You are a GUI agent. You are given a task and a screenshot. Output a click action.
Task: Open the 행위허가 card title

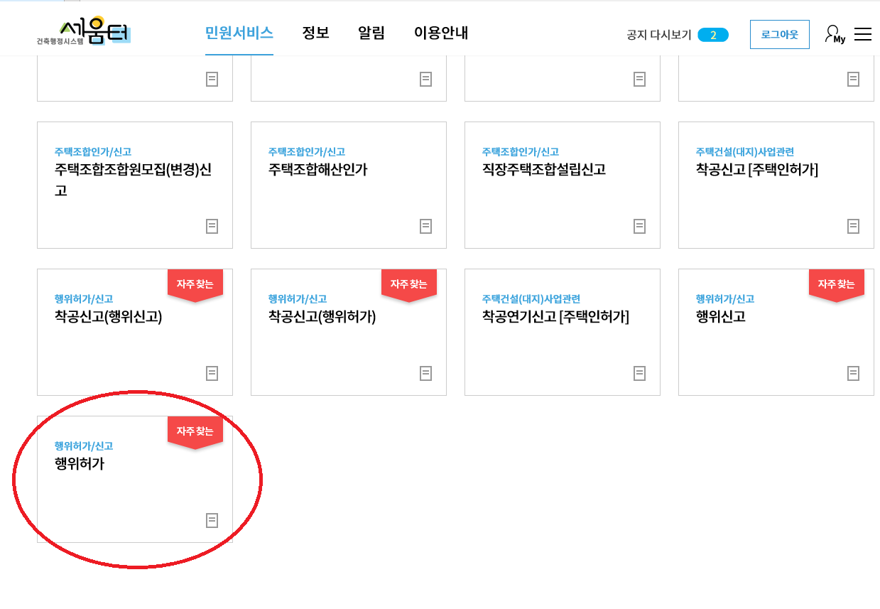(79, 464)
